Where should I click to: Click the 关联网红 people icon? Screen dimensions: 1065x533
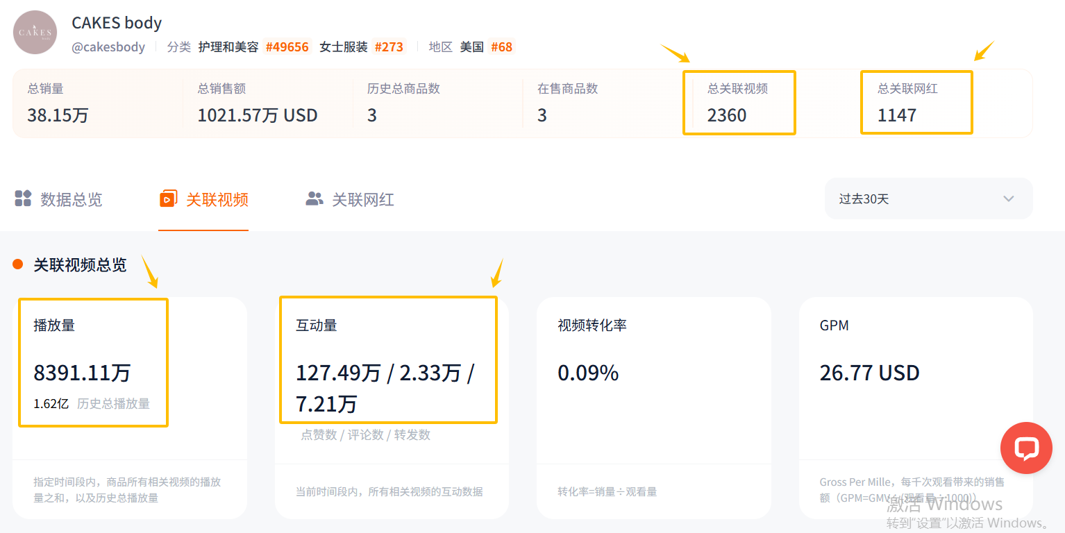click(315, 199)
